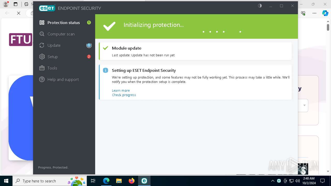The height and width of the screenshot is (186, 331).
Task: Click the Protection status dashboard icon
Action: (x=42, y=22)
